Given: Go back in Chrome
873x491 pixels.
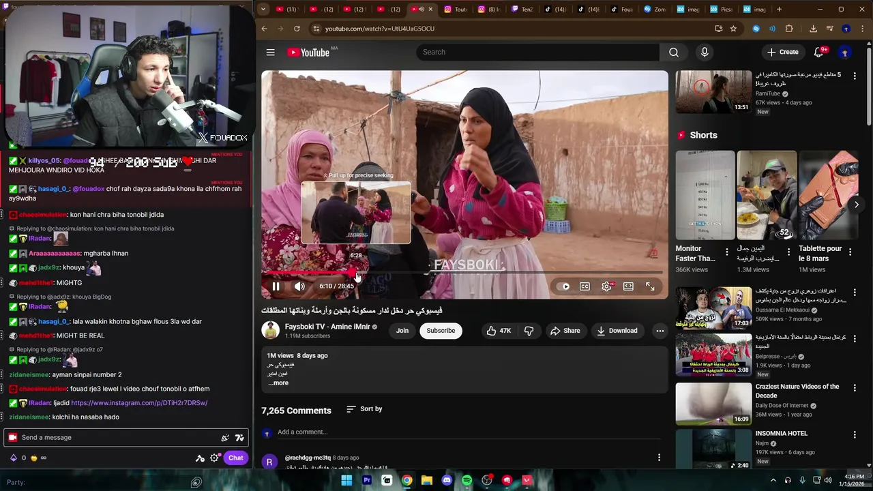Looking at the screenshot, I should [265, 29].
